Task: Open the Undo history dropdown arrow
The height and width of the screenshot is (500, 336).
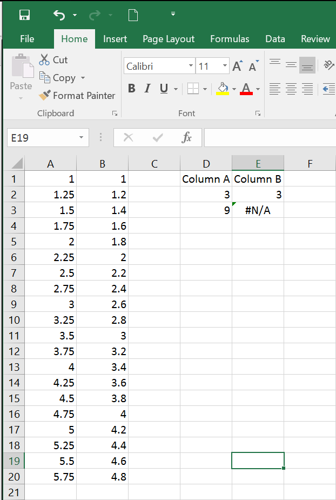Action: click(75, 15)
